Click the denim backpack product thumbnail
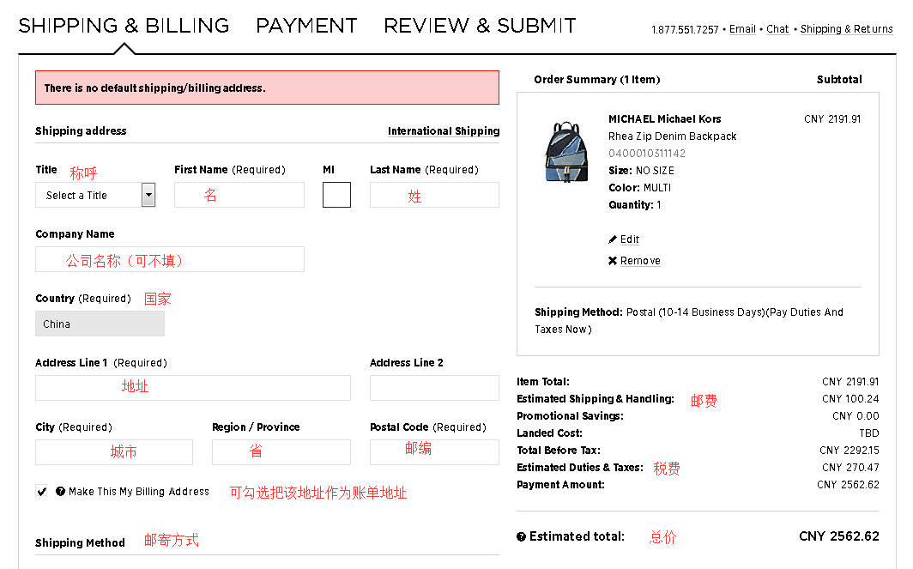The image size is (913, 569). [x=566, y=153]
